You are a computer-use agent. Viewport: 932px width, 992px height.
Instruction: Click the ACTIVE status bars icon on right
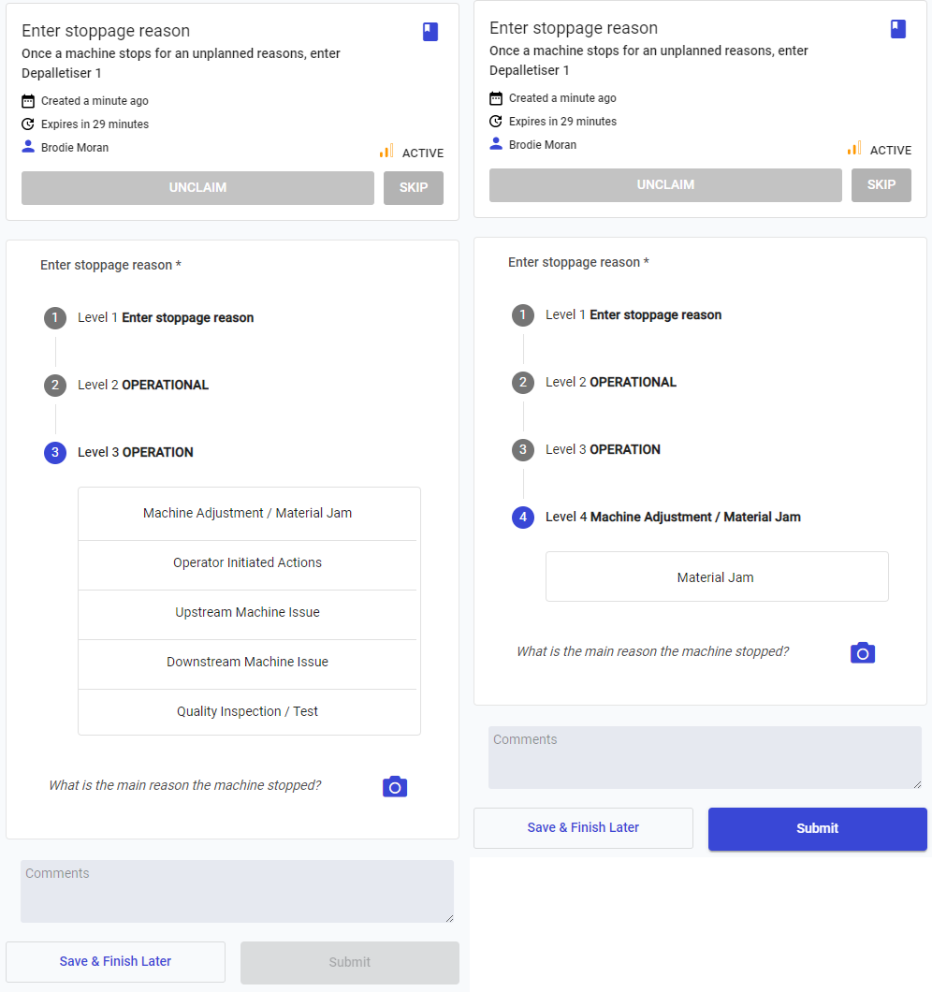click(x=854, y=149)
